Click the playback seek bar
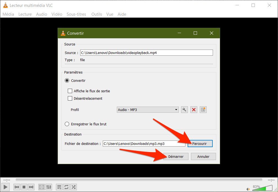The height and width of the screenshot is (192, 278). click(x=139, y=180)
